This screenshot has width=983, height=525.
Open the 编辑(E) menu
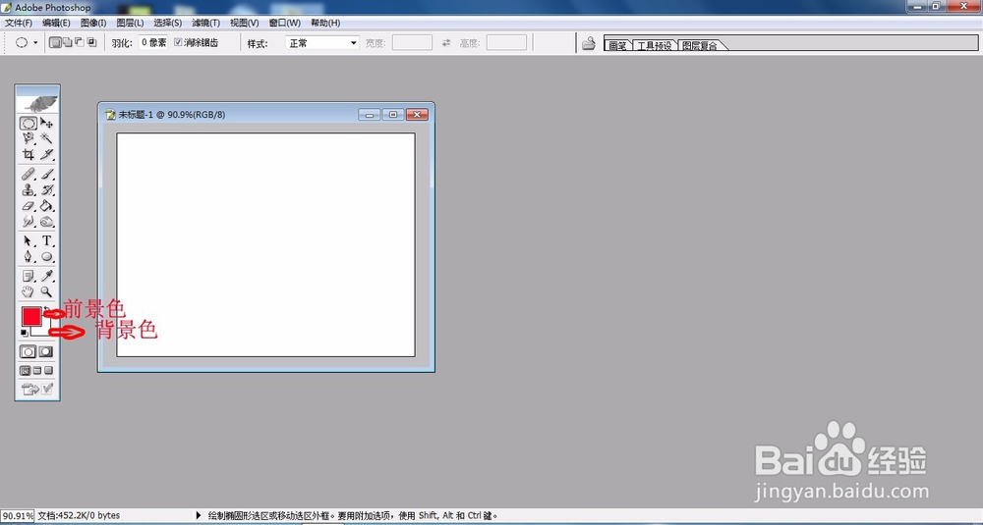(x=56, y=23)
